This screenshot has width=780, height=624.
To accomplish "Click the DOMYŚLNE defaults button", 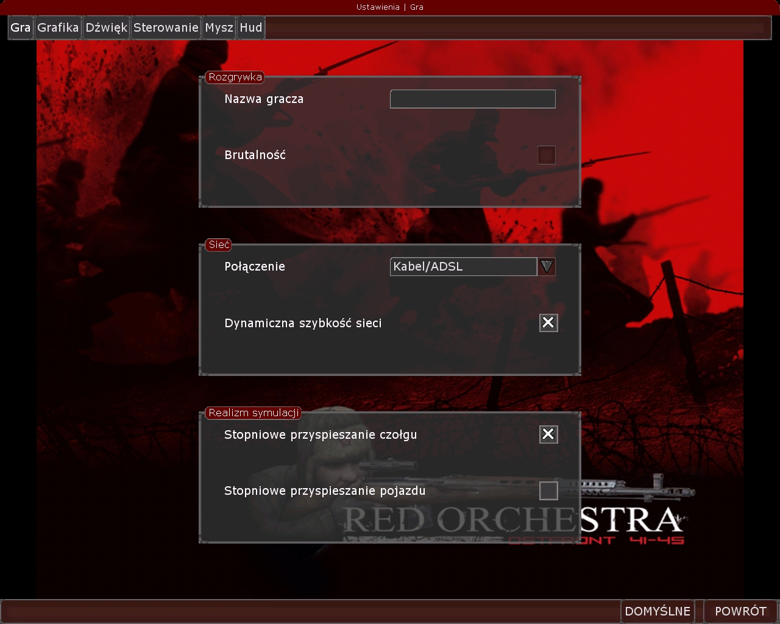I will [658, 611].
